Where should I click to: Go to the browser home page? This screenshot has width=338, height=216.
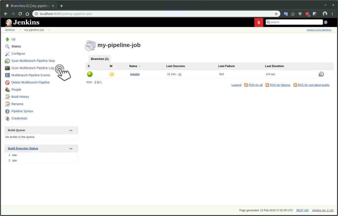point(27,14)
